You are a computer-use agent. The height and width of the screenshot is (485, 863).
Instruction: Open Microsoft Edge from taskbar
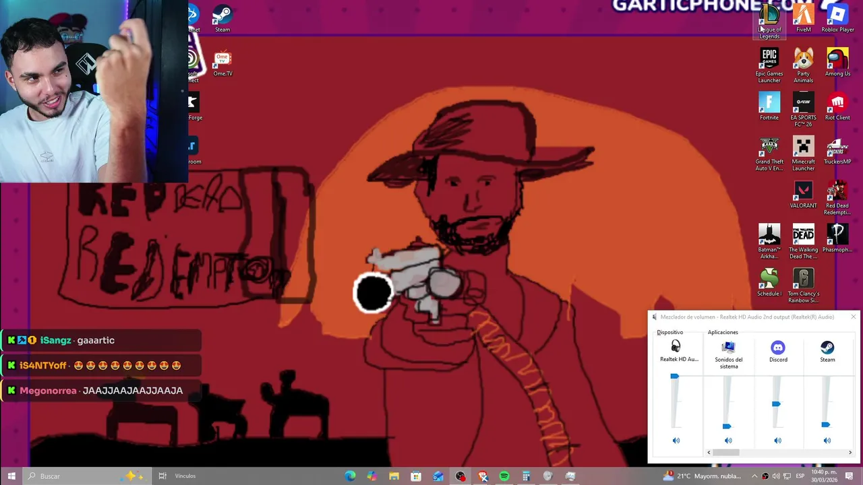[x=350, y=476]
